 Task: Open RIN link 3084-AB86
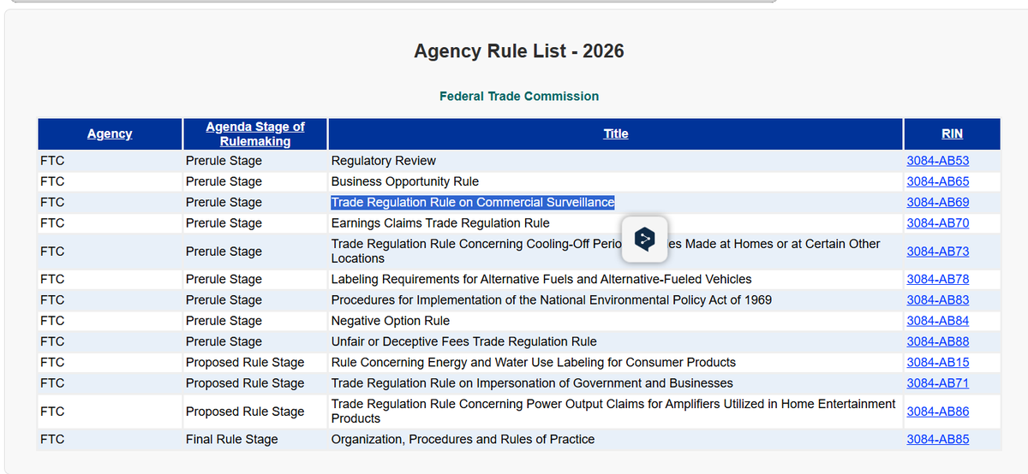point(938,412)
